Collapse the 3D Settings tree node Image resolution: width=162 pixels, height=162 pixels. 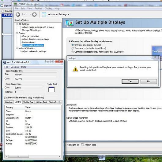click(17, 24)
